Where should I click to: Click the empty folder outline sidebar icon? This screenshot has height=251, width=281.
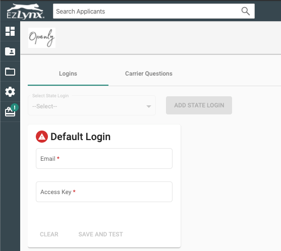coord(10,72)
